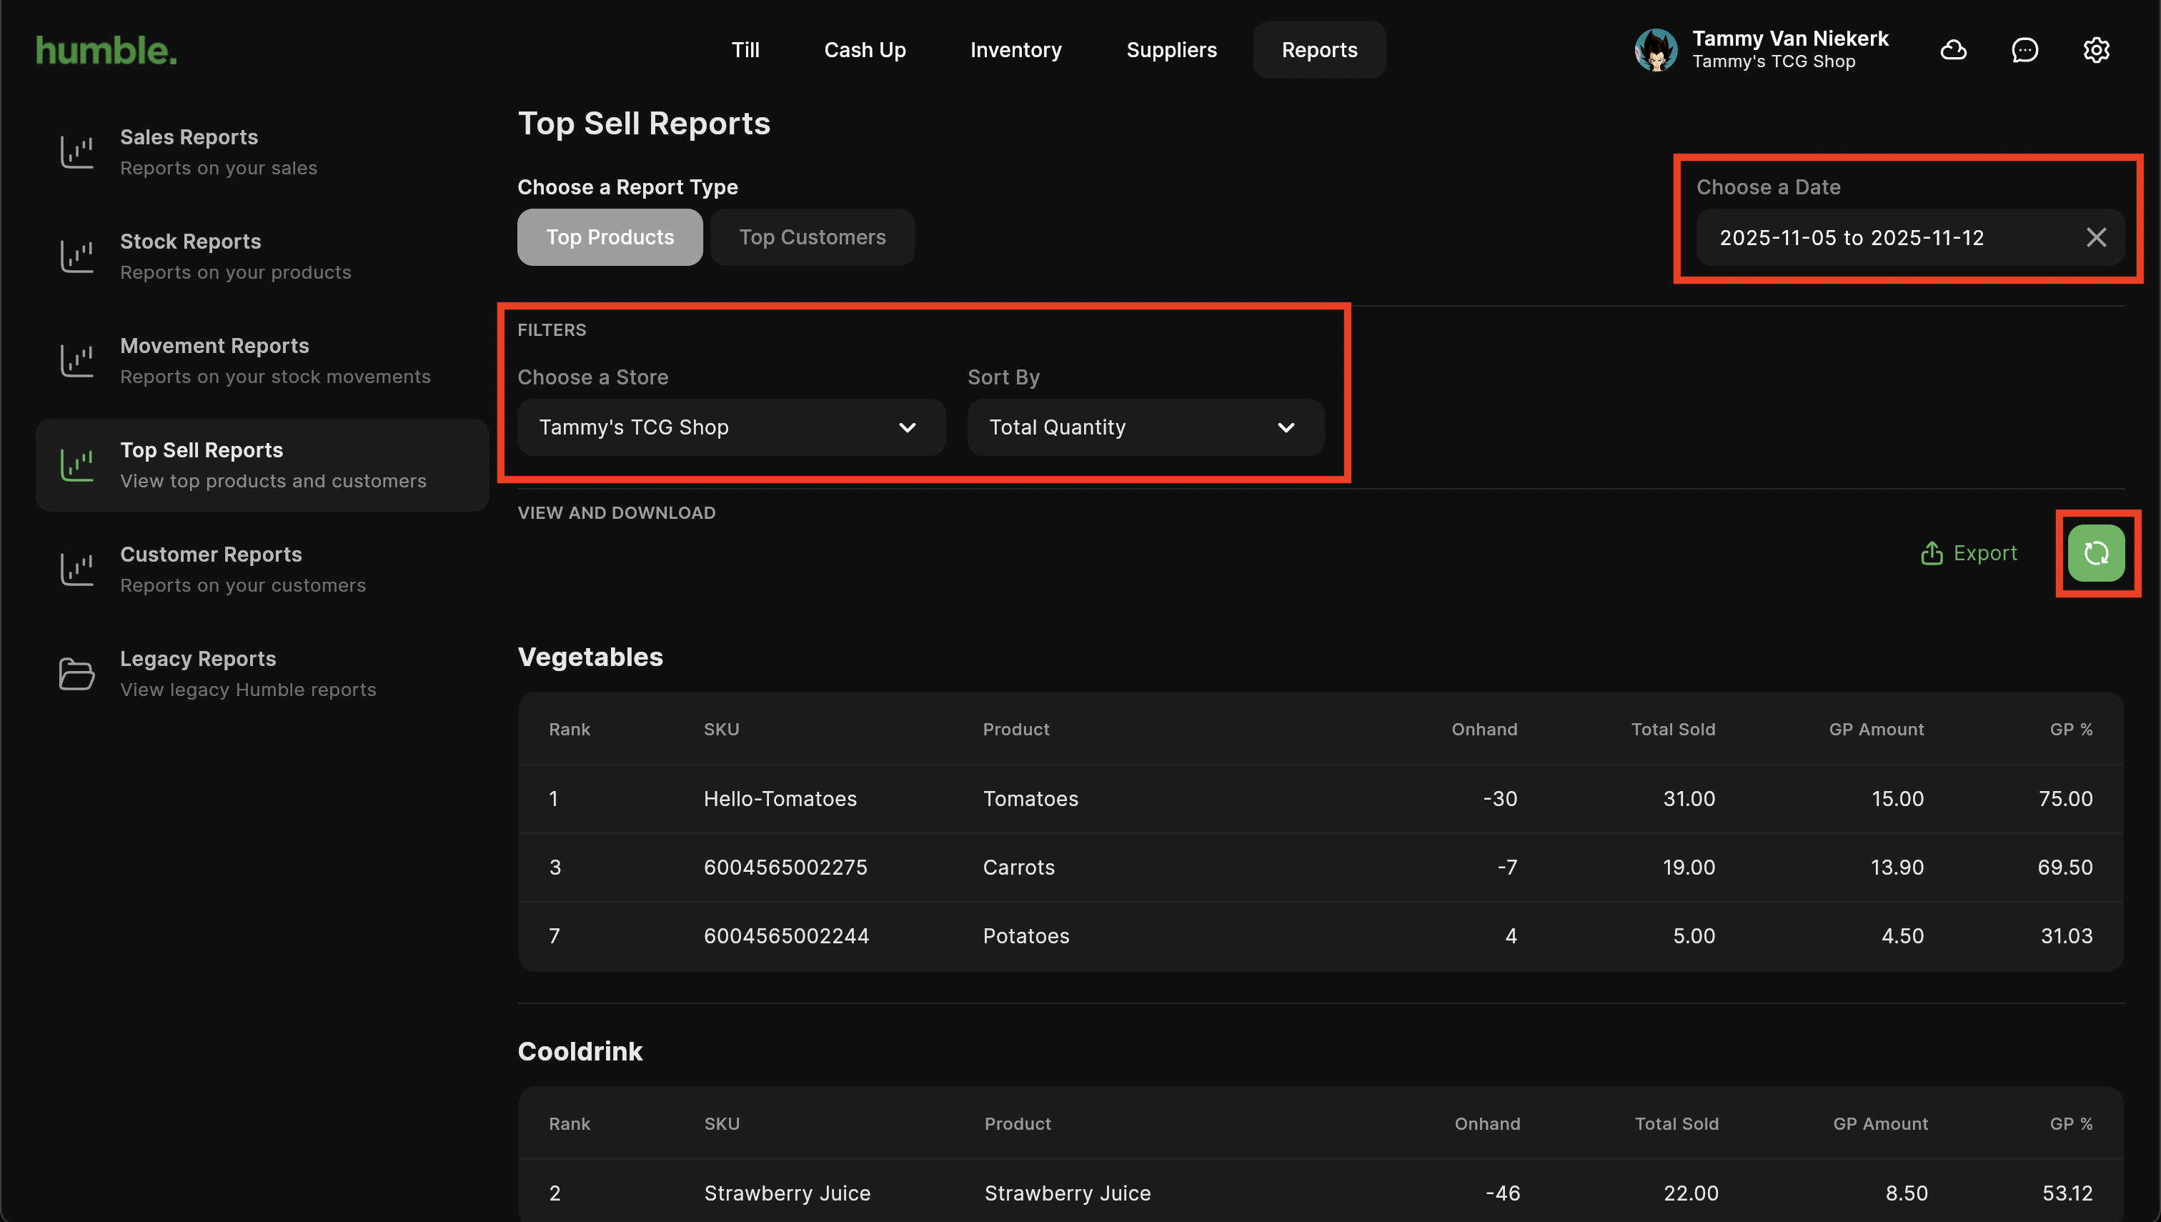The width and height of the screenshot is (2161, 1222).
Task: Switch to the Top Customers report type
Action: (812, 237)
